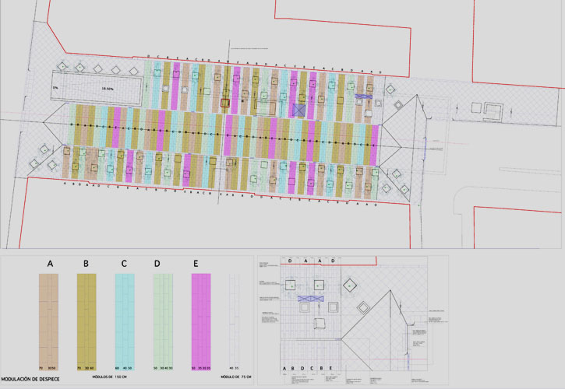The height and width of the screenshot is (389, 565).
Task: Select the olive module B legend swatch
Action: tap(86, 321)
